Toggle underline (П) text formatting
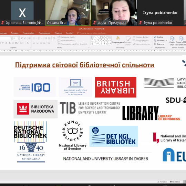 tap(7, 43)
